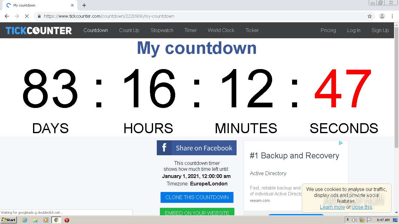This screenshot has width=399, height=224.
Task: Open the Ticker menu item
Action: coord(252,30)
